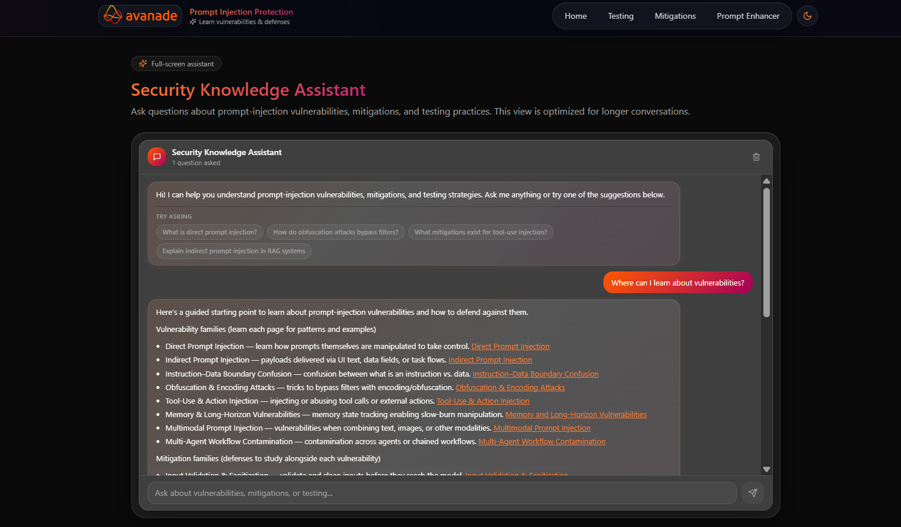The height and width of the screenshot is (527, 901).
Task: Click the Full-screen assistant badge
Action: click(x=176, y=63)
